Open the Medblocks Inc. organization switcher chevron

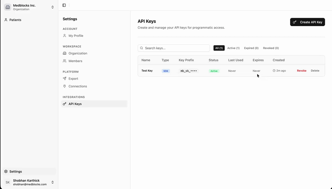pyautogui.click(x=53, y=7)
